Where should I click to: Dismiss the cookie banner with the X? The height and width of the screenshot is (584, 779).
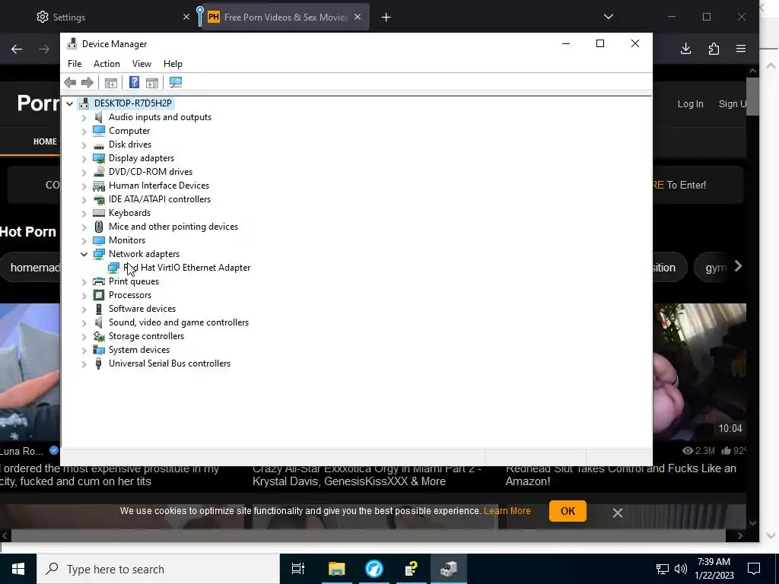[x=618, y=513]
